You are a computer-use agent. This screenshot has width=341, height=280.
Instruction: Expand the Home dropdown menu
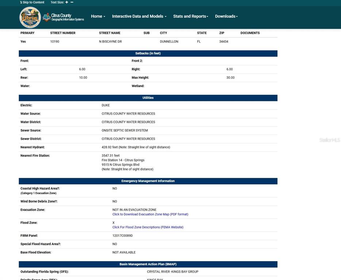click(x=98, y=16)
